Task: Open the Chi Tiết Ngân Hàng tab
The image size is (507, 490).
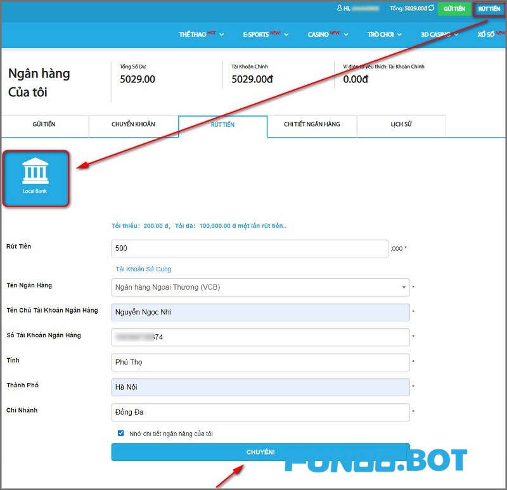Action: (312, 125)
